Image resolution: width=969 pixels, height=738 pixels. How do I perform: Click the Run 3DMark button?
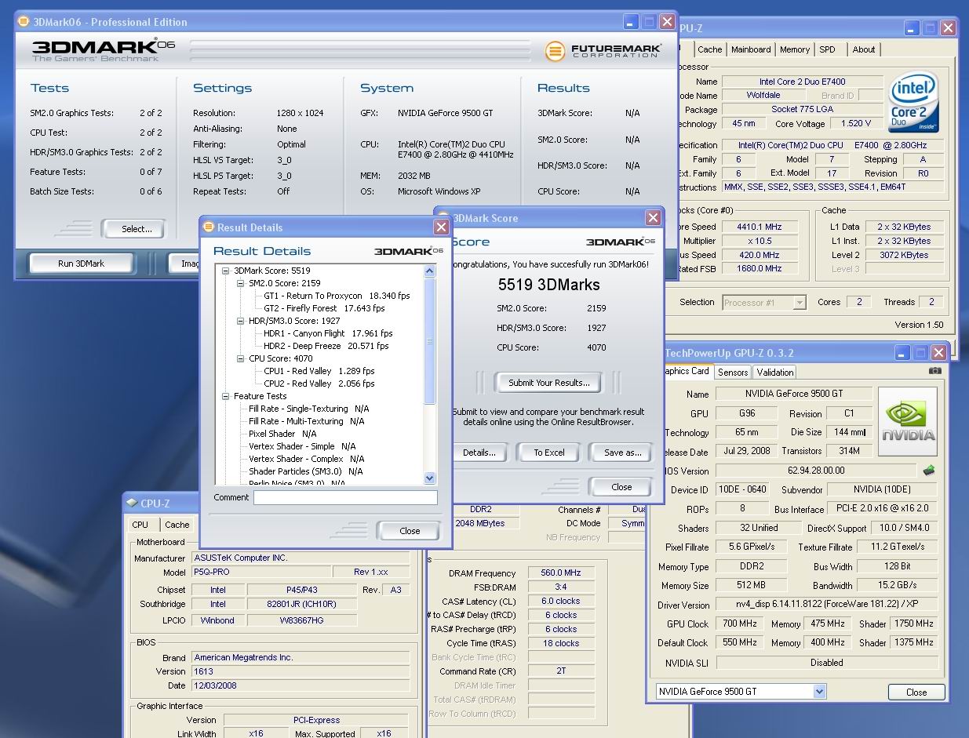coord(81,264)
